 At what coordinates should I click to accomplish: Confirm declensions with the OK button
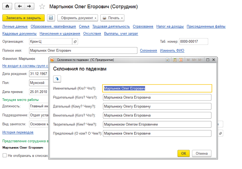[x=183, y=153]
